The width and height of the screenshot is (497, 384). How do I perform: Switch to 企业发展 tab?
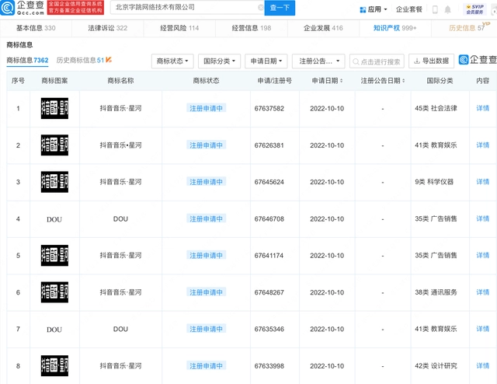(323, 28)
